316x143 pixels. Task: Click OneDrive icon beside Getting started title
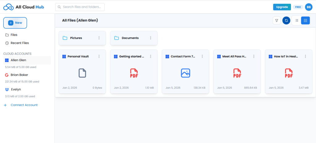pos(116,57)
